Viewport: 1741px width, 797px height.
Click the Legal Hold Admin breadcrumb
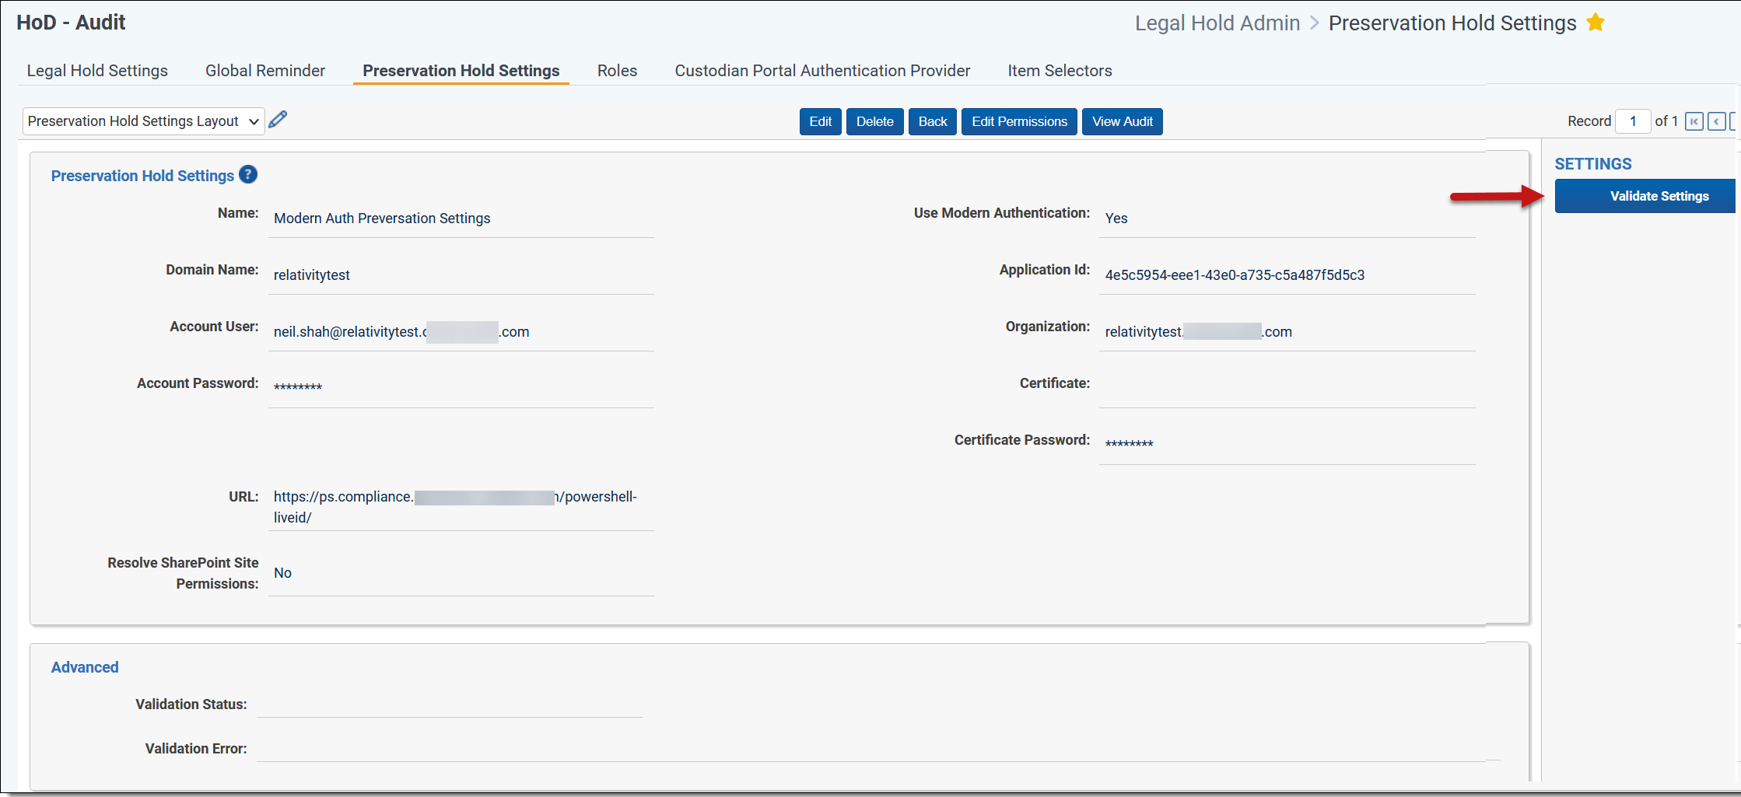[x=1217, y=23]
